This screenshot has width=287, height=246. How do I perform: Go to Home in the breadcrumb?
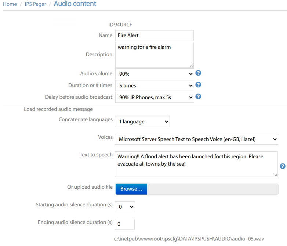tap(10, 4)
